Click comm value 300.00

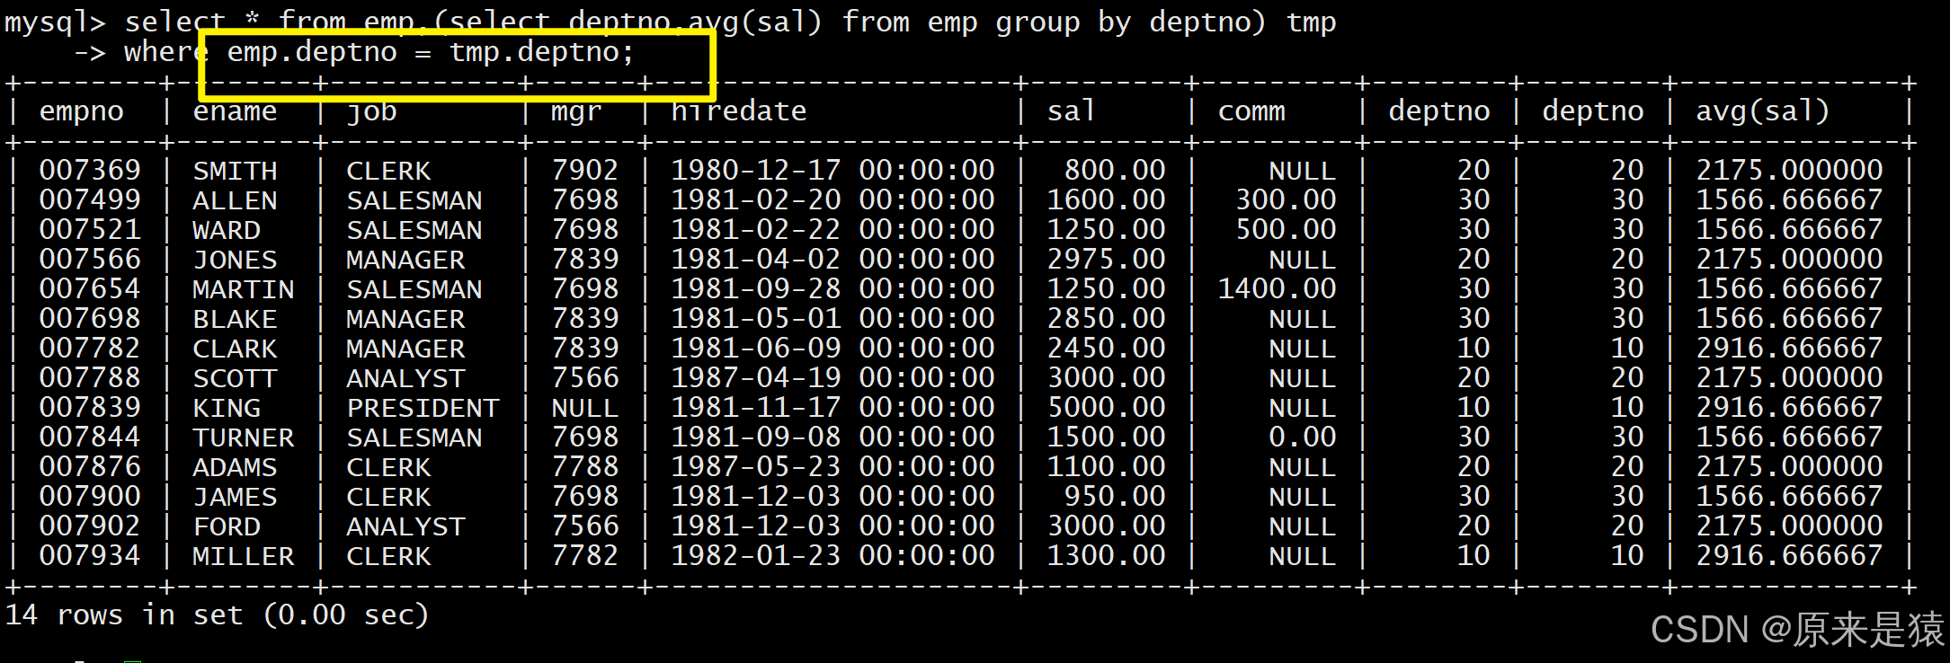1286,200
